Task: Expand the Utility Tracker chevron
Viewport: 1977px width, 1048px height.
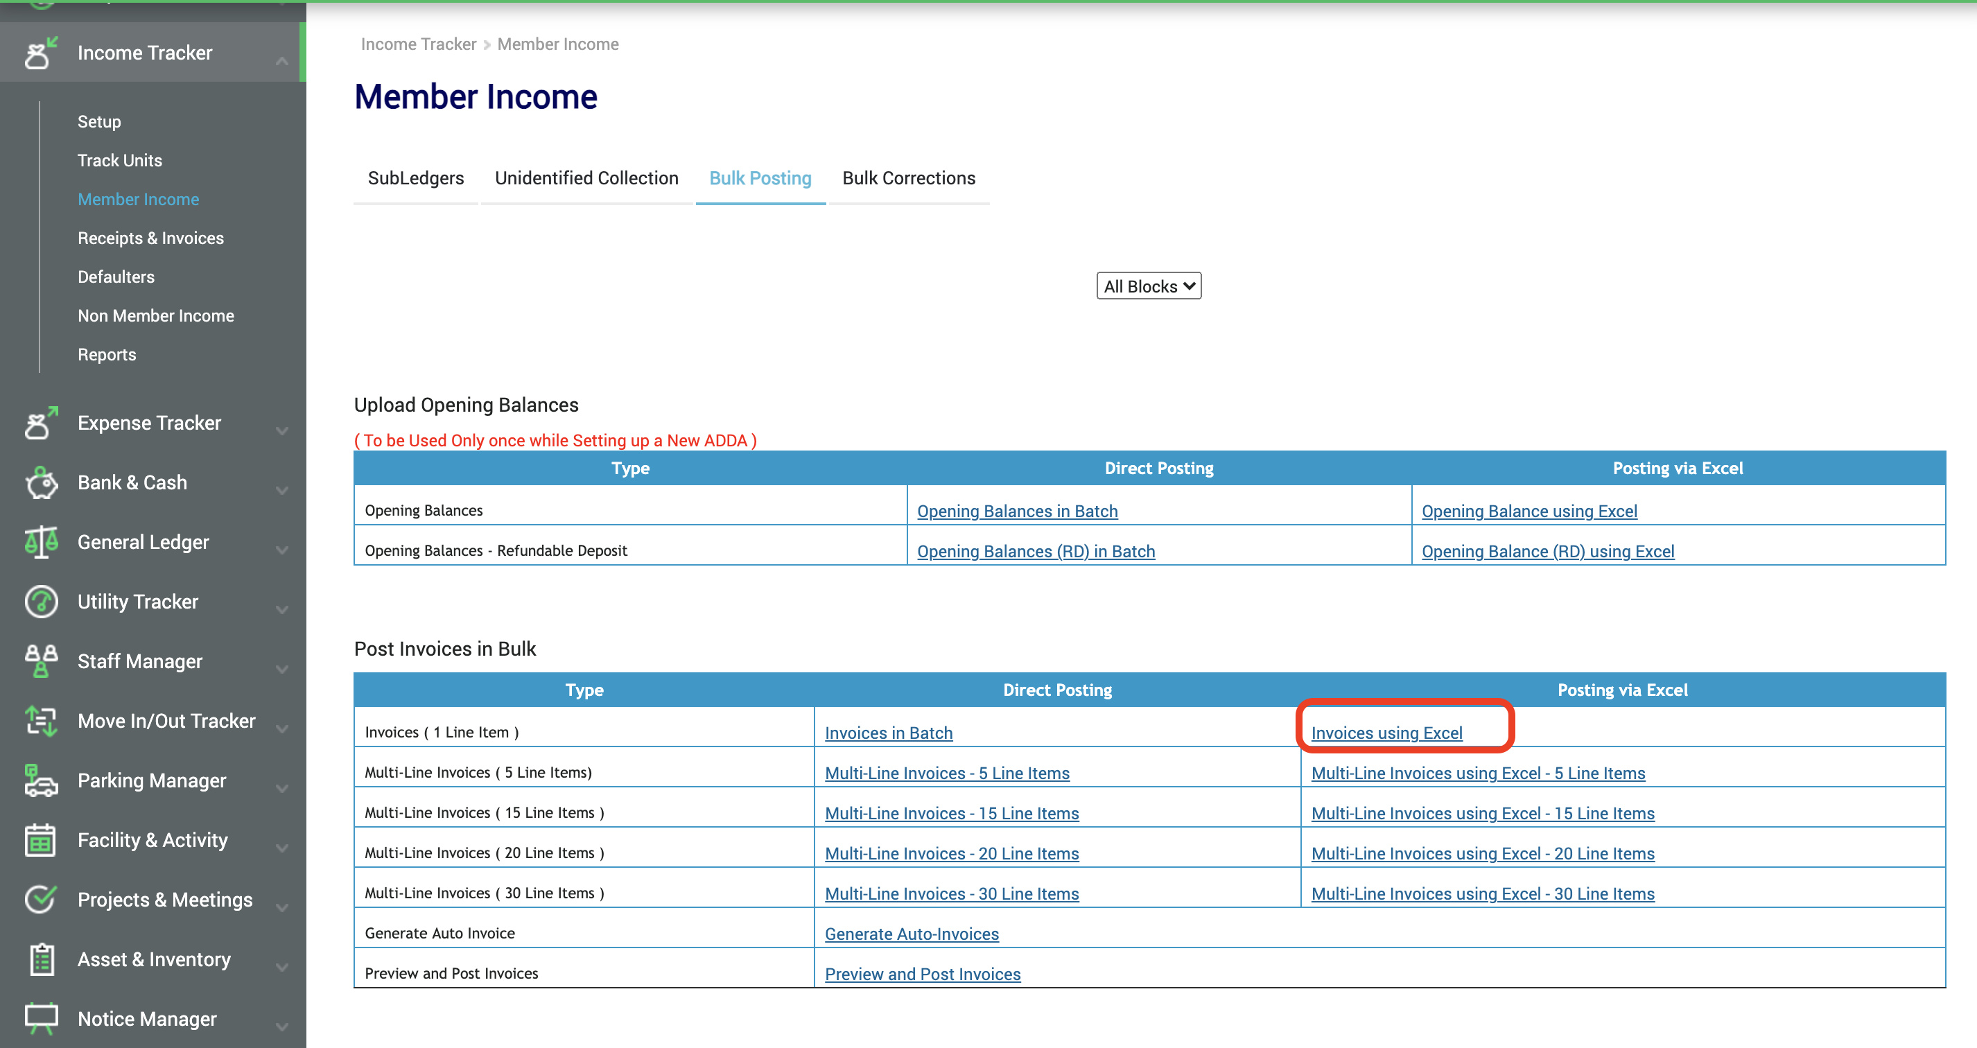Action: coord(281,609)
